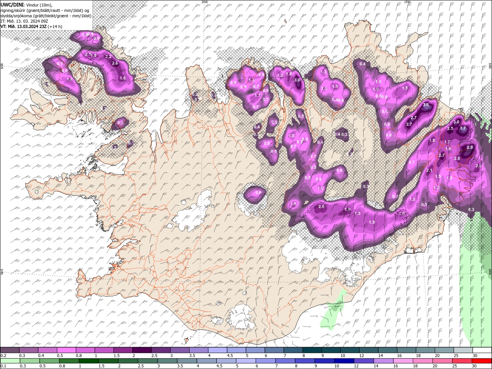Click the white swatch above the upper 30 label
This screenshot has height=369, width=492.
coord(482,350)
